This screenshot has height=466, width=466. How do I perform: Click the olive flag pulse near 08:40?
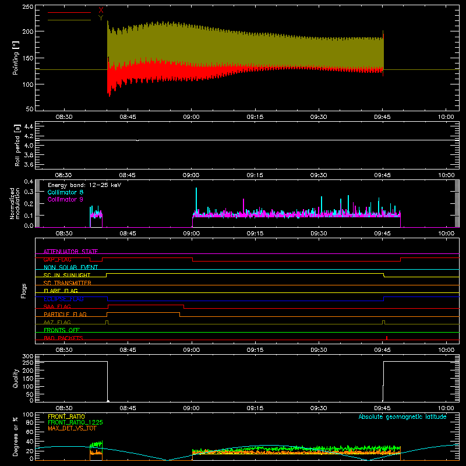(x=107, y=323)
